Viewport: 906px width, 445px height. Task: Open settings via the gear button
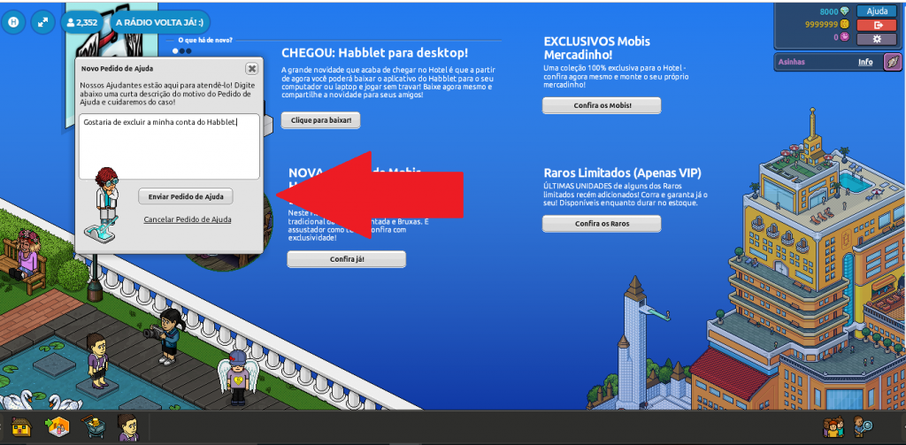877,39
